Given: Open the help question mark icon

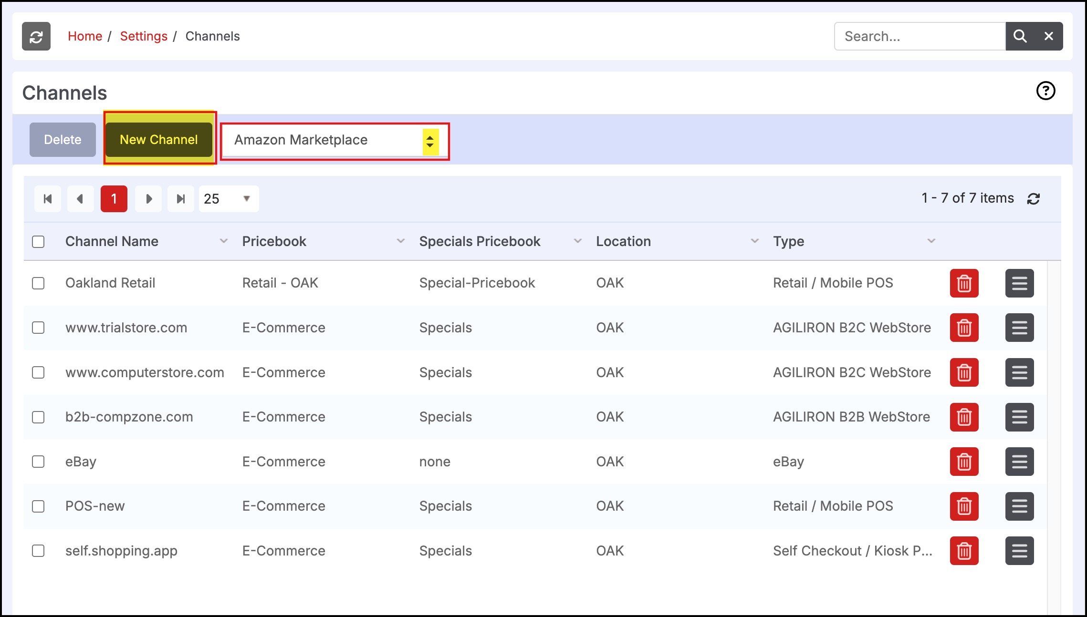Looking at the screenshot, I should [x=1045, y=91].
